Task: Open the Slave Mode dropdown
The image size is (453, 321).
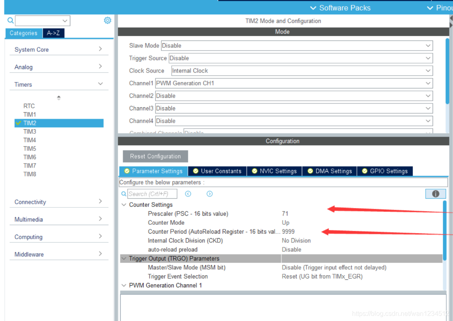Action: coord(296,46)
